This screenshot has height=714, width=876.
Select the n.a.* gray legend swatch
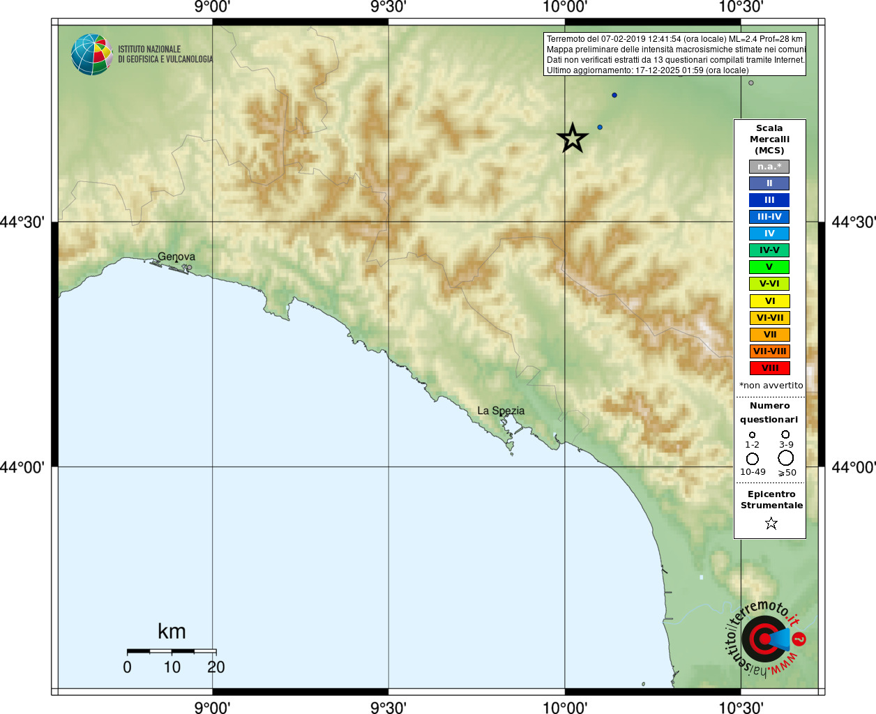coord(769,167)
